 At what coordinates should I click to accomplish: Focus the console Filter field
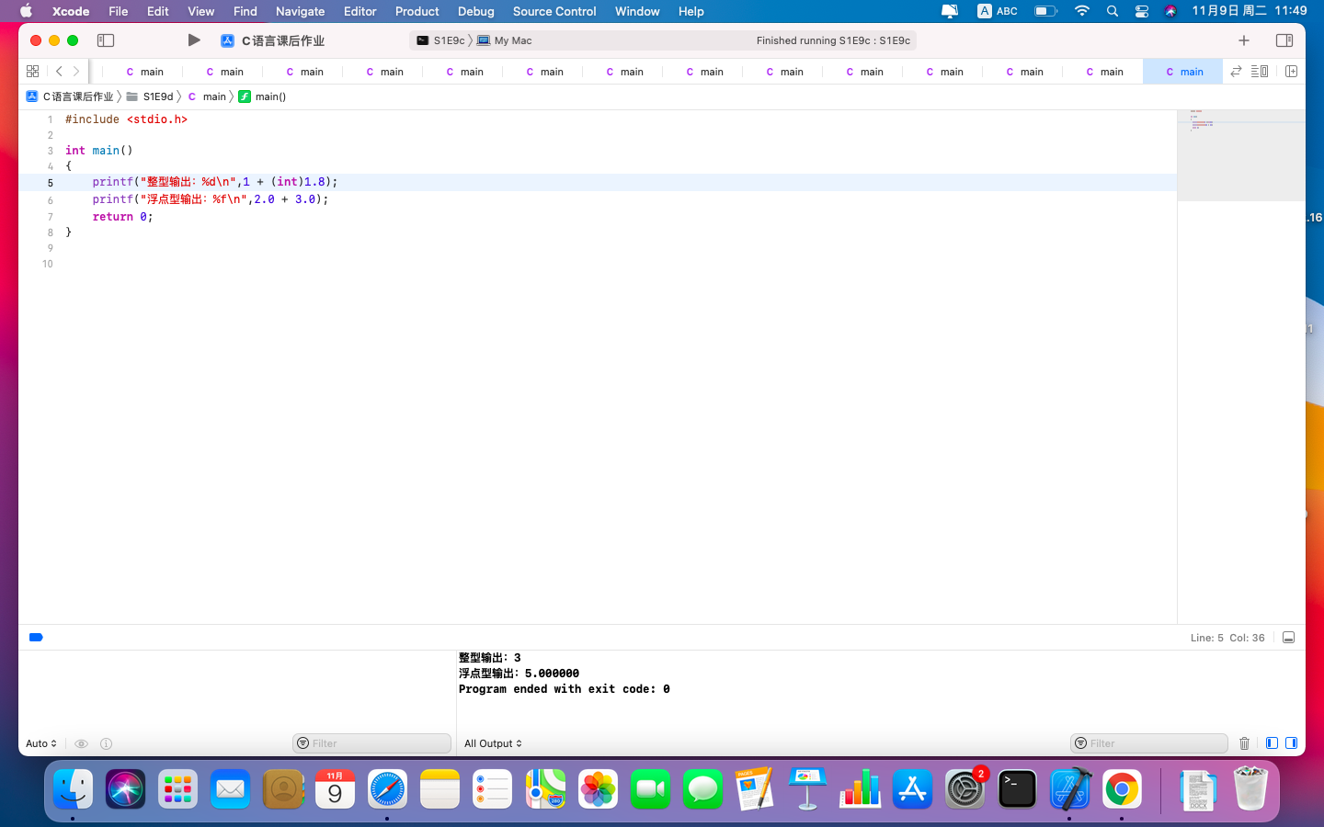click(x=1149, y=743)
